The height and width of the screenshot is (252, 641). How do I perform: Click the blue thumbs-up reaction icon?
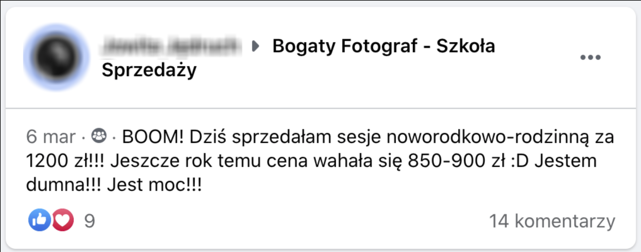tap(39, 220)
